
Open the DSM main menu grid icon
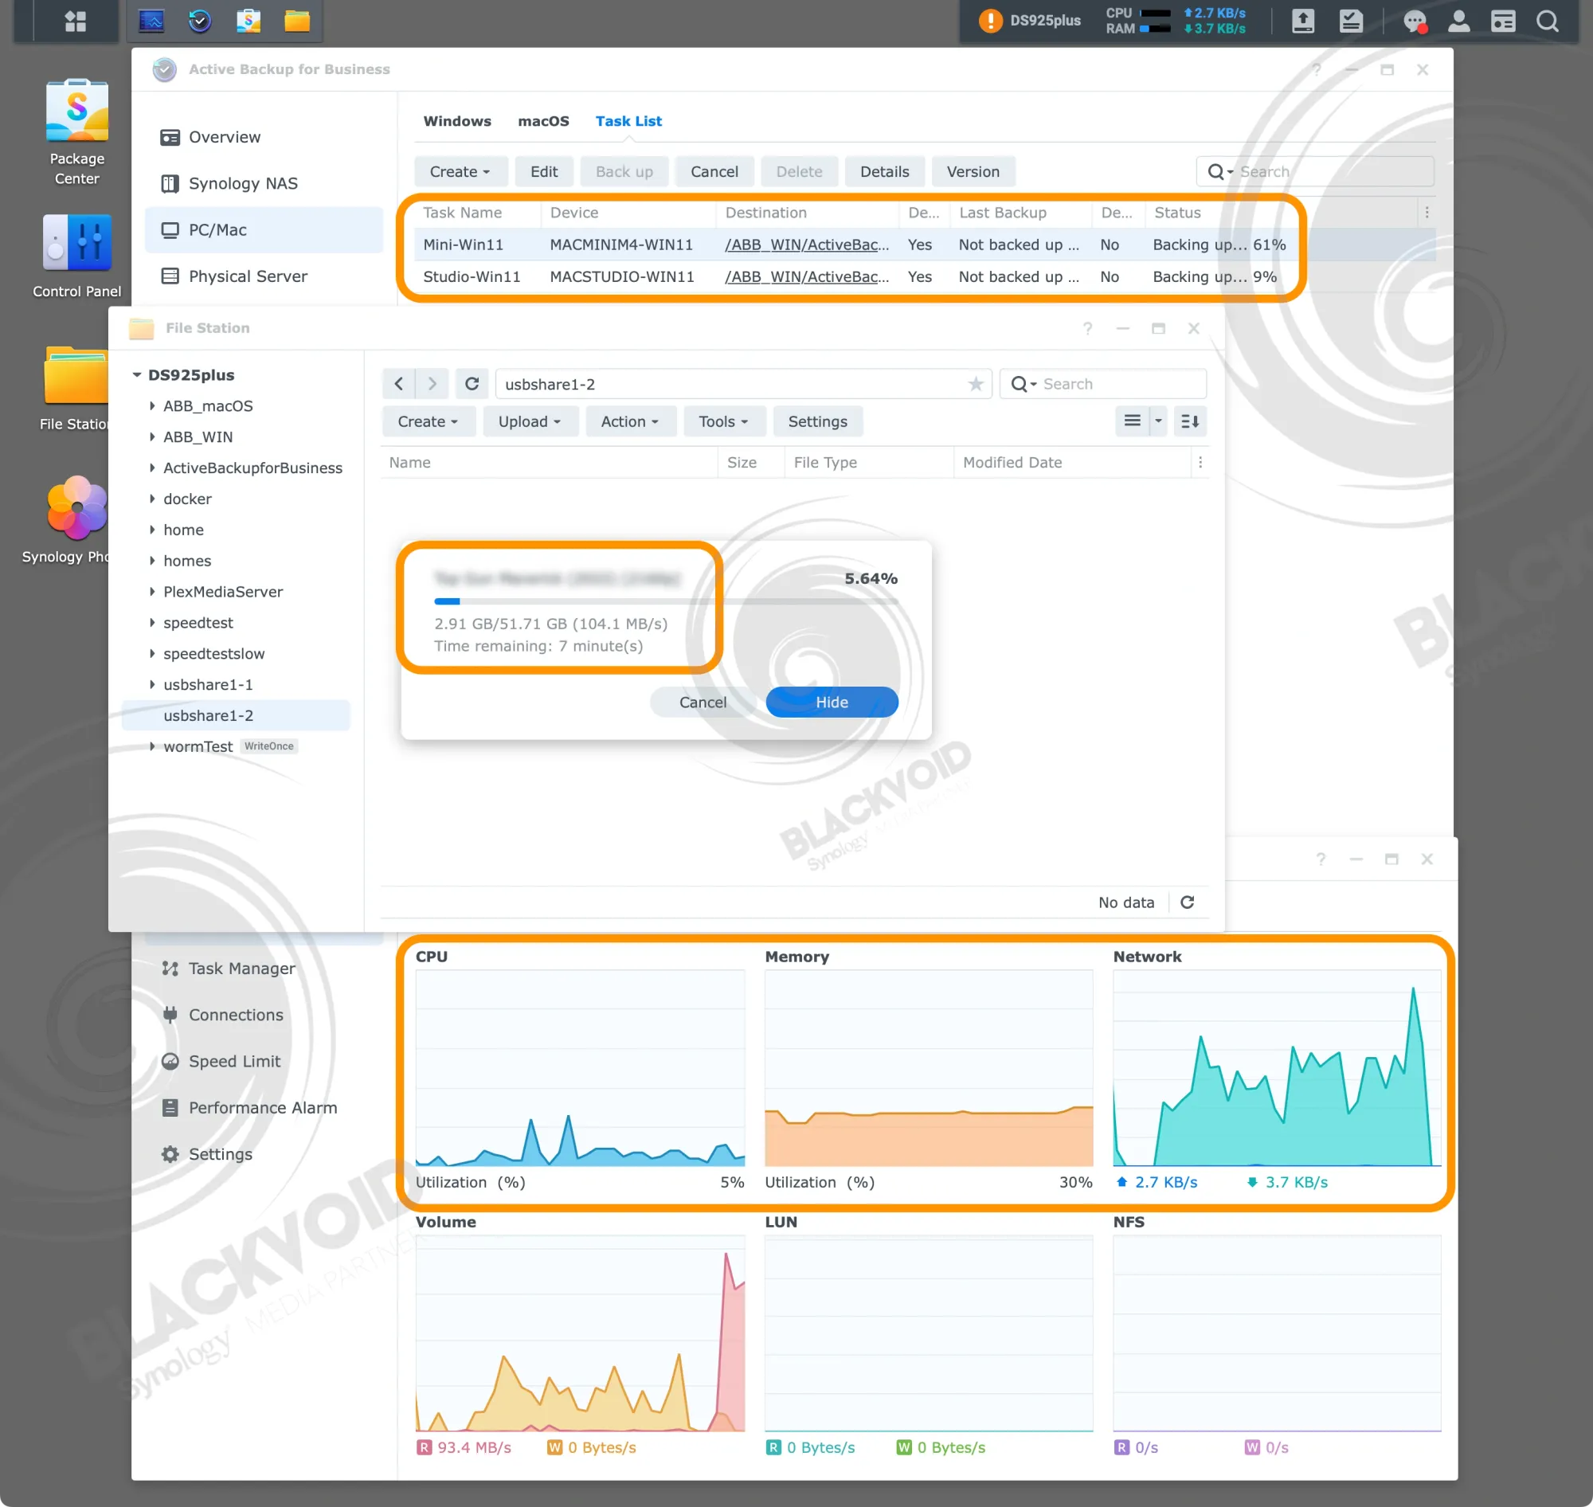click(76, 21)
